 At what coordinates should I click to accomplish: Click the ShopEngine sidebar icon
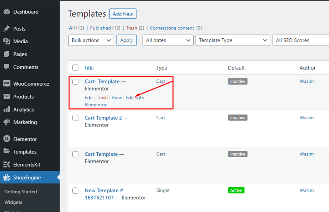[x=6, y=177]
